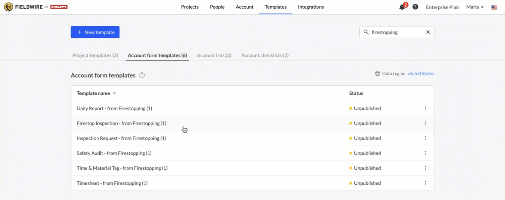Click the US flag language icon
Screen dimensions: 505x200
[494, 7]
